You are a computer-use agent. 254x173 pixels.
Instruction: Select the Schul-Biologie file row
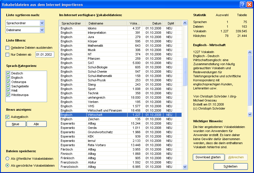[x=121, y=67]
